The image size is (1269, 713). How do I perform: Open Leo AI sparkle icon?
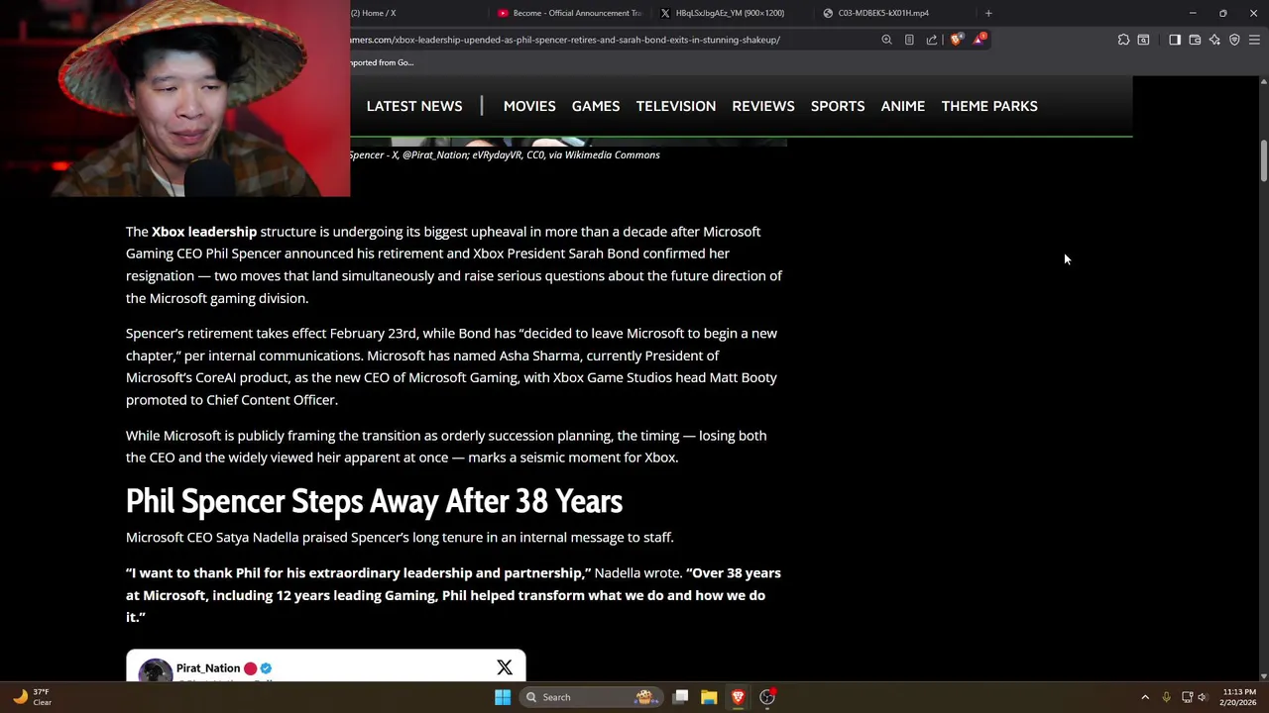[x=1214, y=40]
